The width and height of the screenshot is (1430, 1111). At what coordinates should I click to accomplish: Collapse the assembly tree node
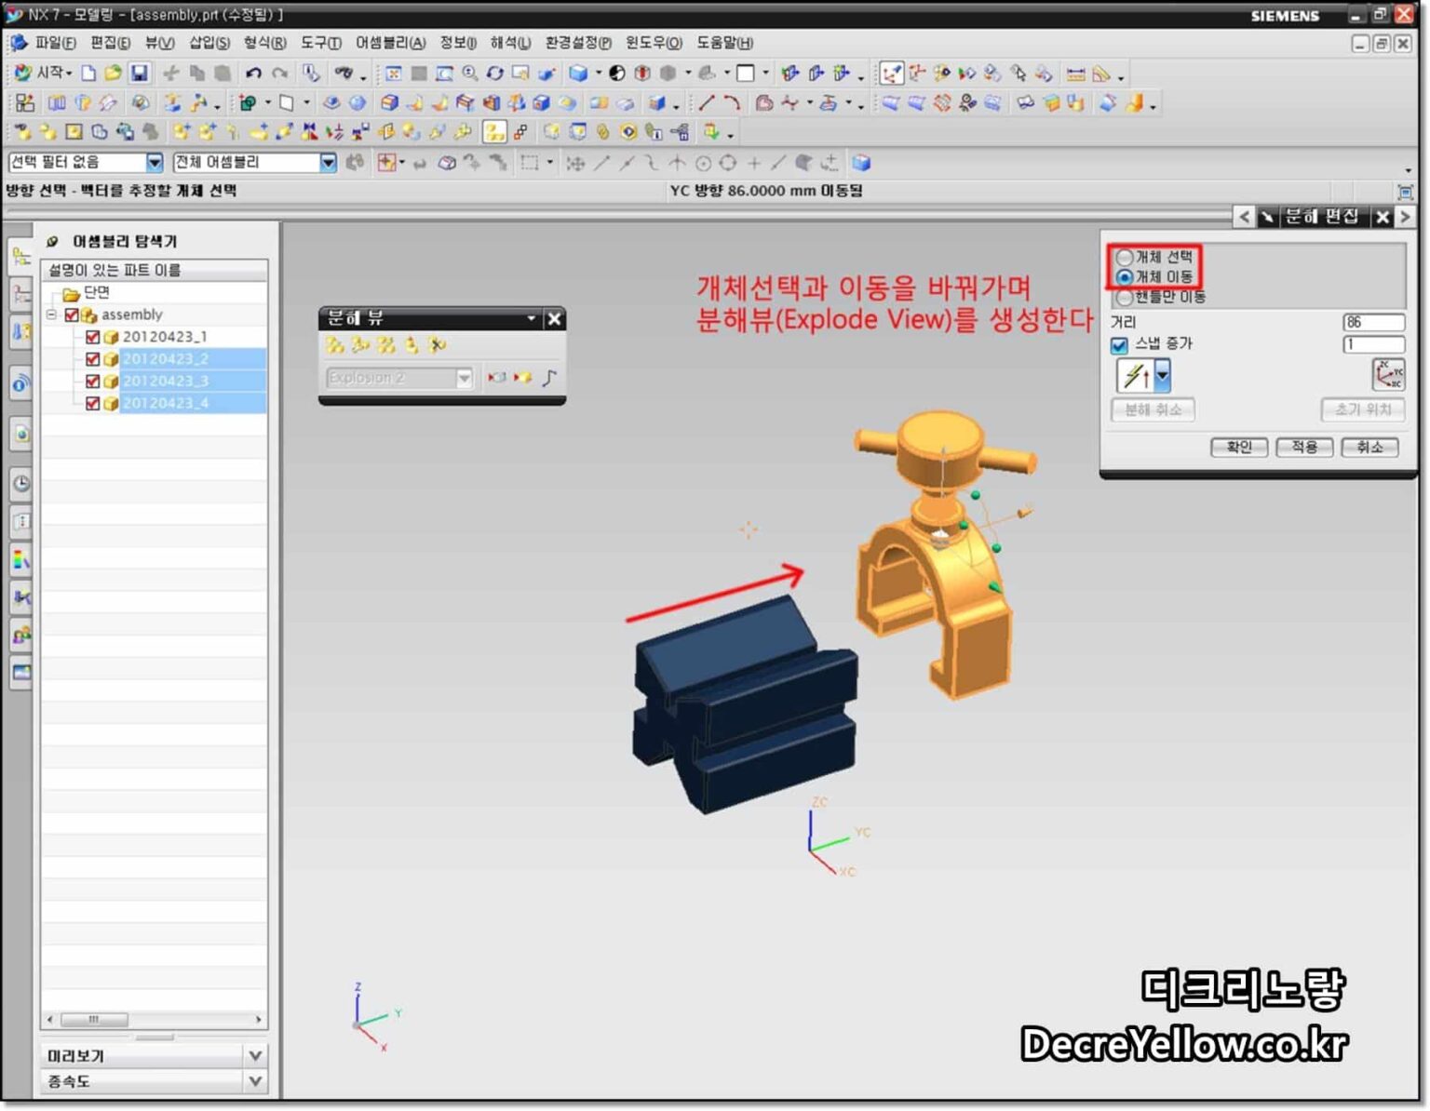52,315
